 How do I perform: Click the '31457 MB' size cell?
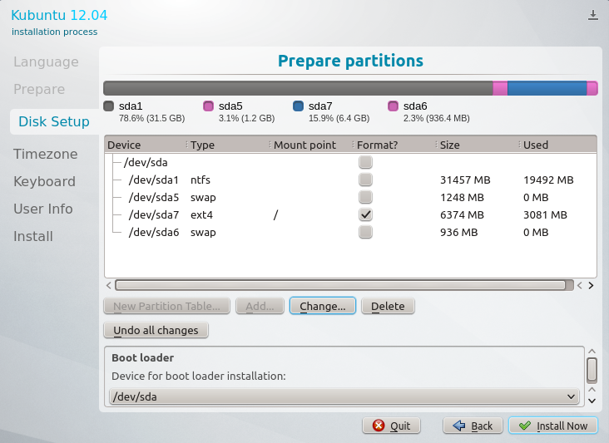click(x=465, y=180)
